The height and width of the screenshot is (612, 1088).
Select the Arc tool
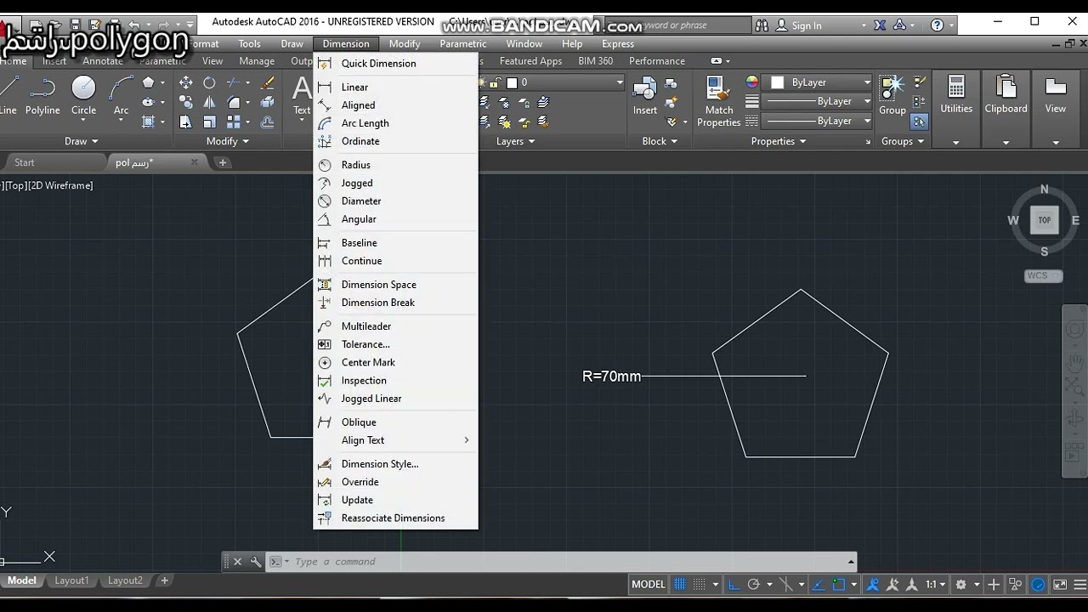point(122,95)
